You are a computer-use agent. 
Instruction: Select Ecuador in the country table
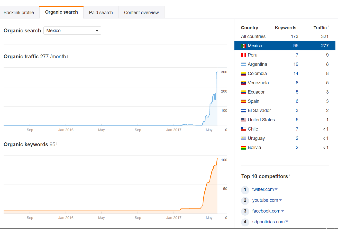(285, 92)
